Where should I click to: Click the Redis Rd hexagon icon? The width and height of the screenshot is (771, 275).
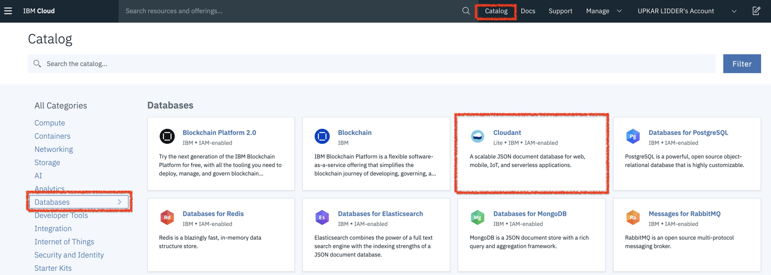pyautogui.click(x=167, y=217)
